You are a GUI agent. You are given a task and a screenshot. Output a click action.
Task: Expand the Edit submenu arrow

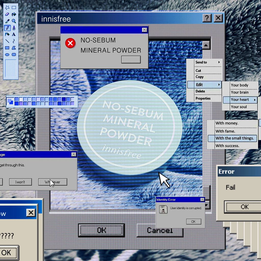219,85
